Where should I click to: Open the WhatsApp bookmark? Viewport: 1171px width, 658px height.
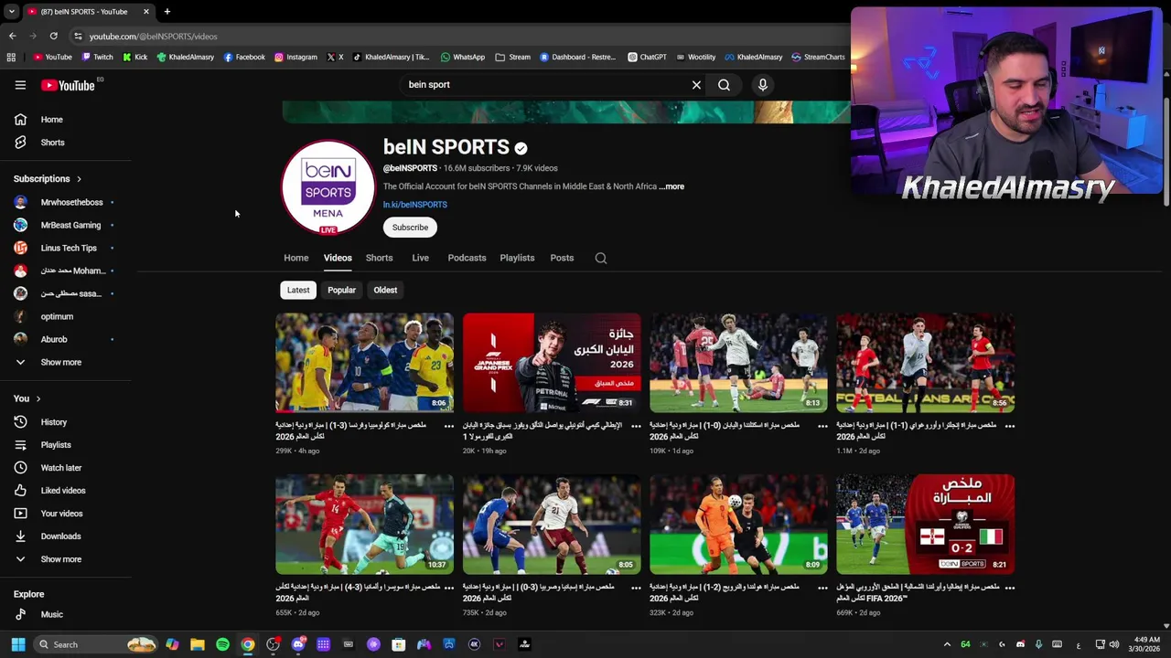(463, 57)
